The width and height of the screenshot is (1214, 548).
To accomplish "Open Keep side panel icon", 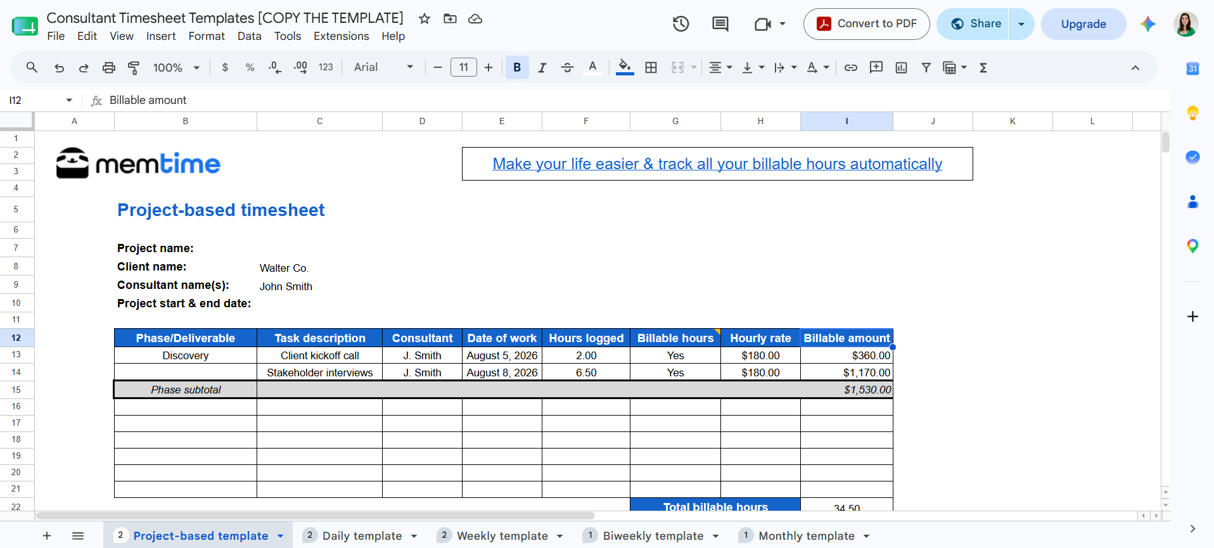I will pyautogui.click(x=1192, y=113).
